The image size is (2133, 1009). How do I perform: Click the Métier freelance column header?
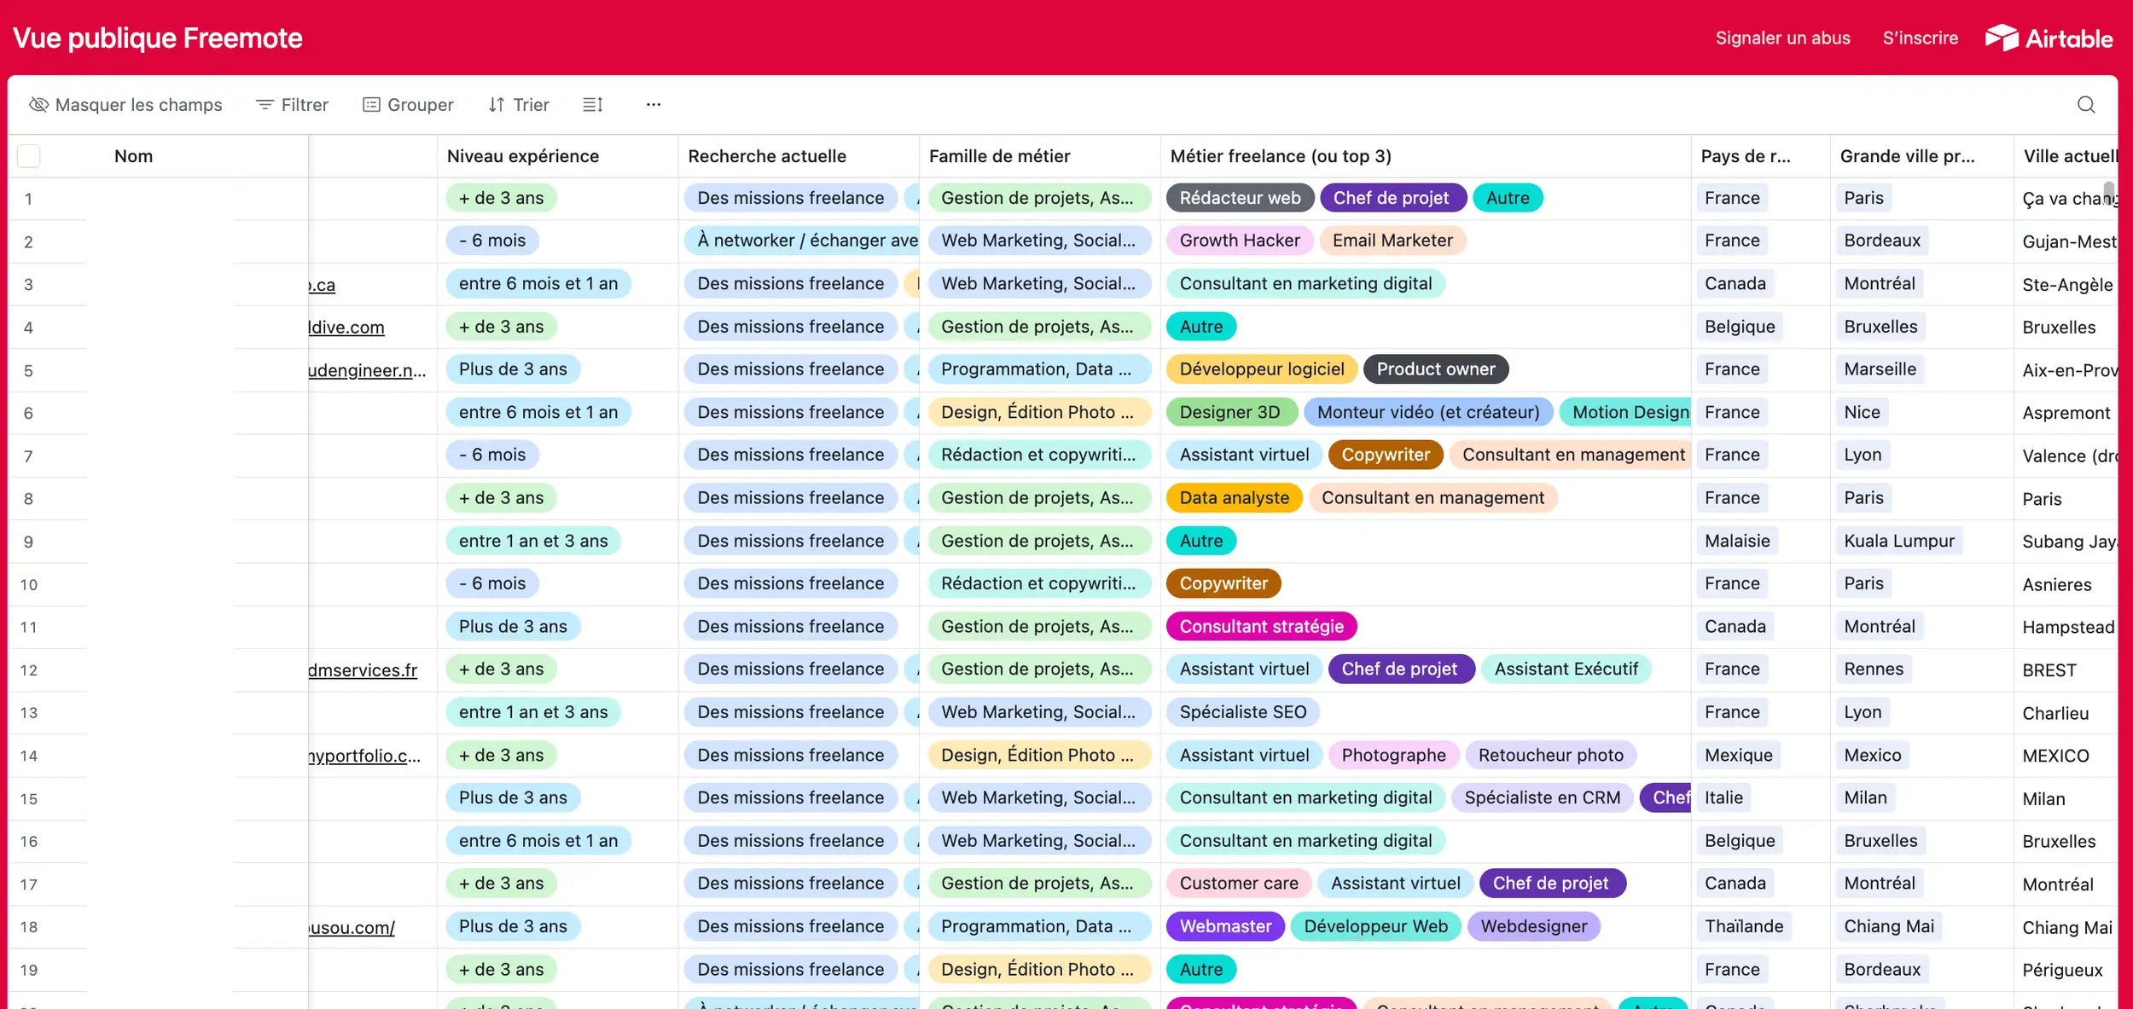tap(1280, 156)
